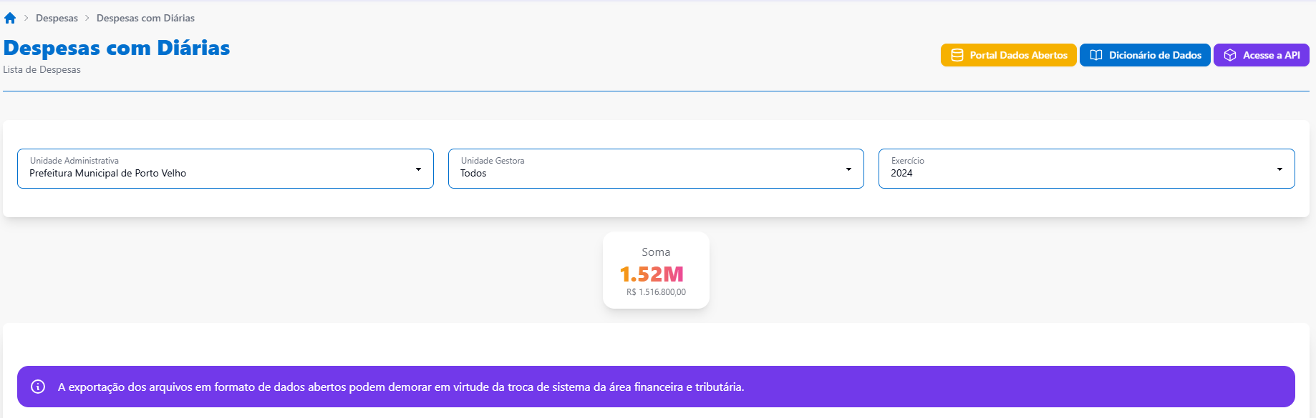Screen dimensions: 1316x418
Task: Click the Unidade Administrativa dropdown arrow
Action: click(x=418, y=169)
